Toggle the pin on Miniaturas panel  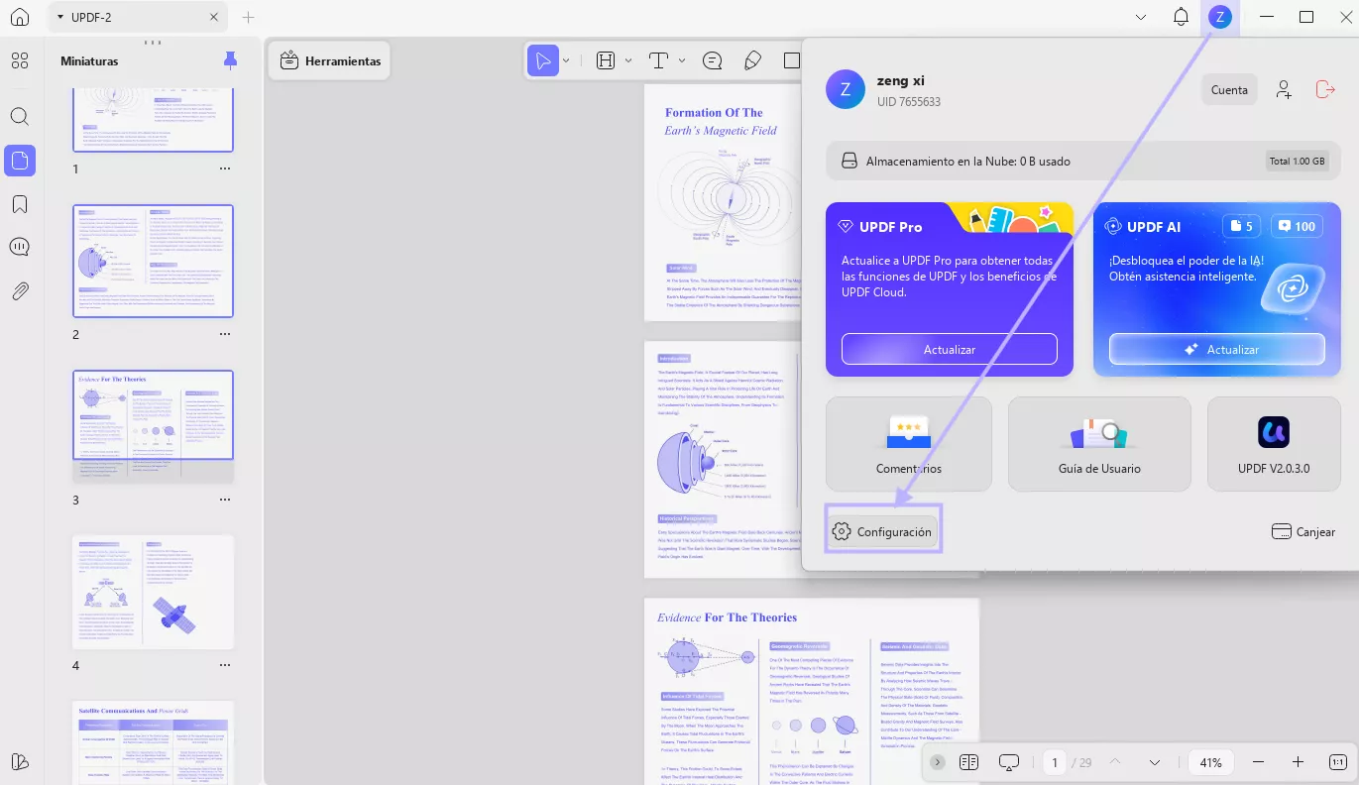click(x=231, y=60)
